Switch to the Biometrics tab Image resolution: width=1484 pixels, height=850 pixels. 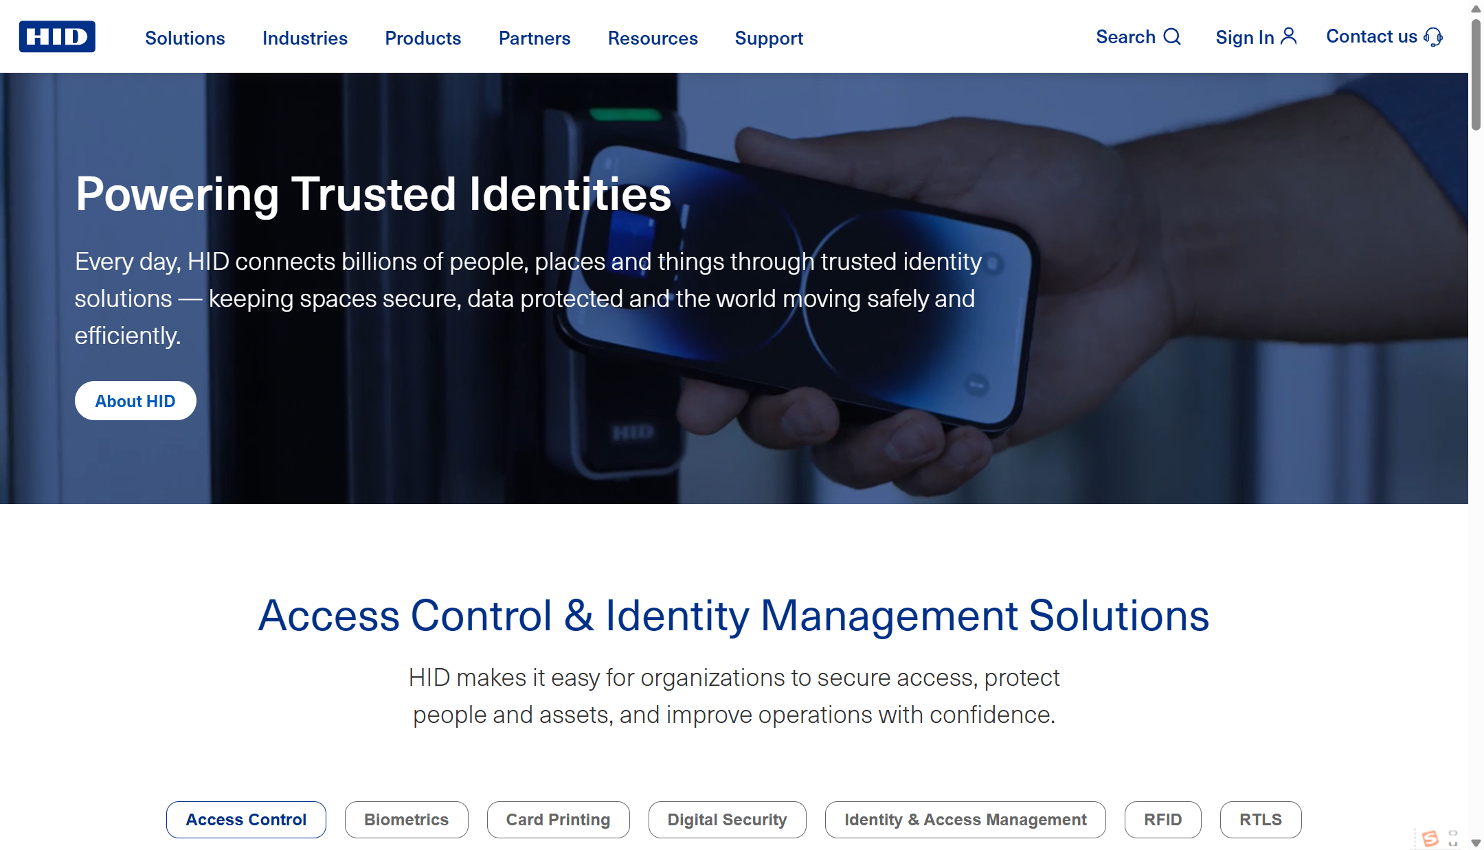coord(406,820)
